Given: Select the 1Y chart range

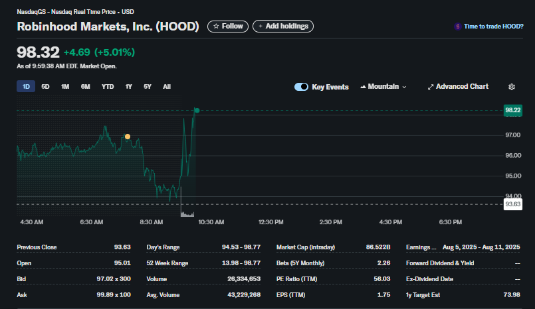Looking at the screenshot, I should pyautogui.click(x=129, y=87).
